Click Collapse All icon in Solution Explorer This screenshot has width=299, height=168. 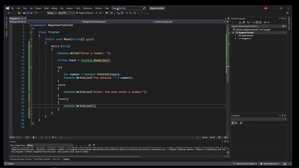click(256, 22)
